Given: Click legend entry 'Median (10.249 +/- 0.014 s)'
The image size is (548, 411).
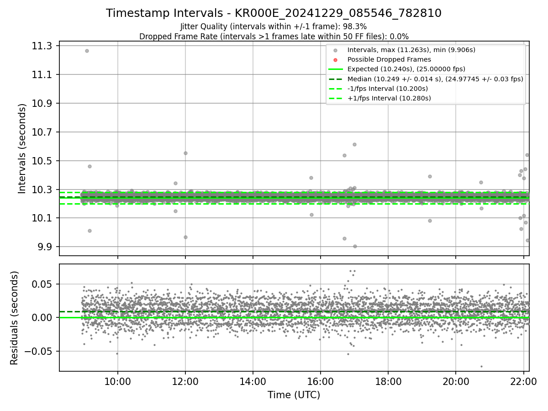Looking at the screenshot, I should (x=435, y=79).
